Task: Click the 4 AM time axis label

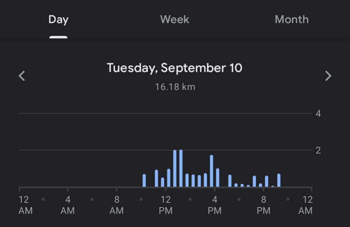Action: coord(68,205)
